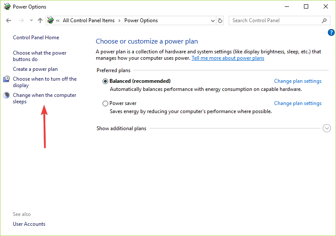The height and width of the screenshot is (236, 336).
Task: Click the 'Show additional plans' label
Action: coord(121,128)
